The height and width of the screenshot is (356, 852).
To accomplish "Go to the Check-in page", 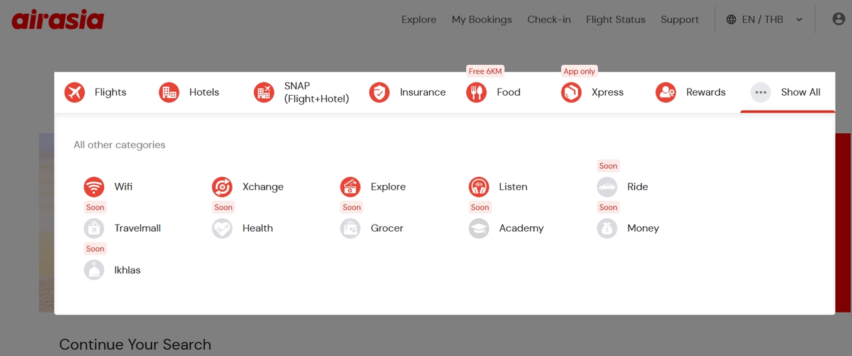I will [x=549, y=19].
